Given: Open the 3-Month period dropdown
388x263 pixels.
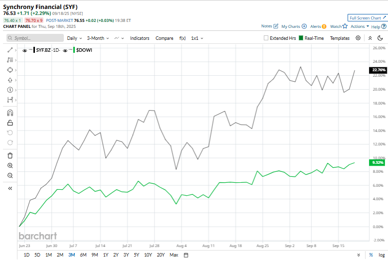Looking at the screenshot, I should click(x=98, y=38).
